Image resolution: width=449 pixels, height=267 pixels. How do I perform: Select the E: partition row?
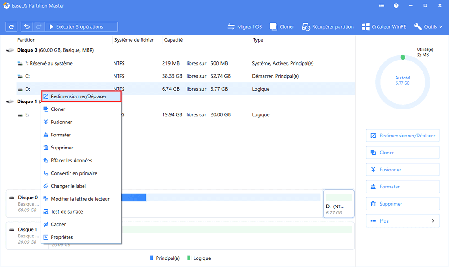click(185, 114)
